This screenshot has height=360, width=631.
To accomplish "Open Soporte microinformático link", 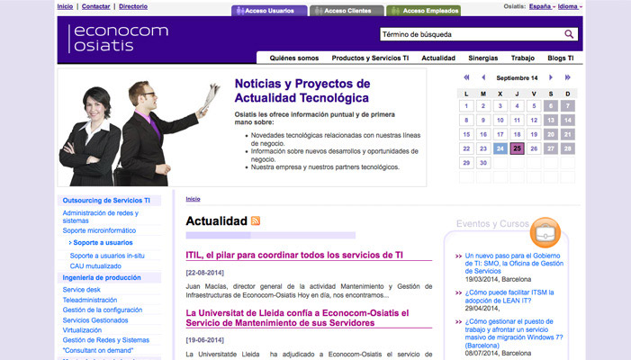I will point(99,230).
